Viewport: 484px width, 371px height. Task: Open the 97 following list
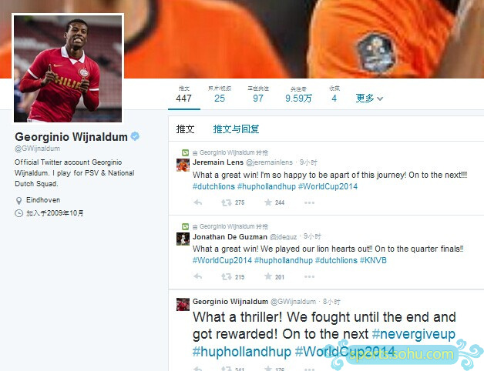click(258, 95)
